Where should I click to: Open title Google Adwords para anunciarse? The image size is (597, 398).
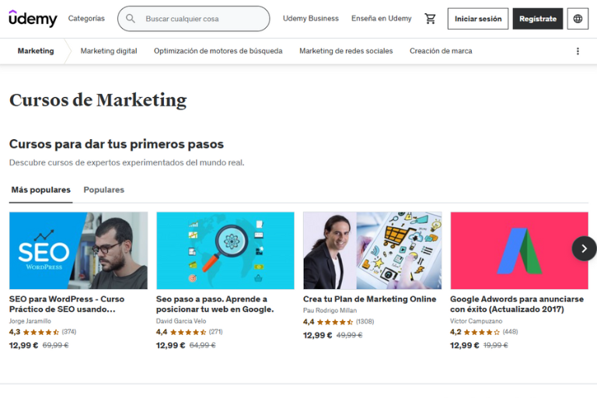(x=517, y=304)
